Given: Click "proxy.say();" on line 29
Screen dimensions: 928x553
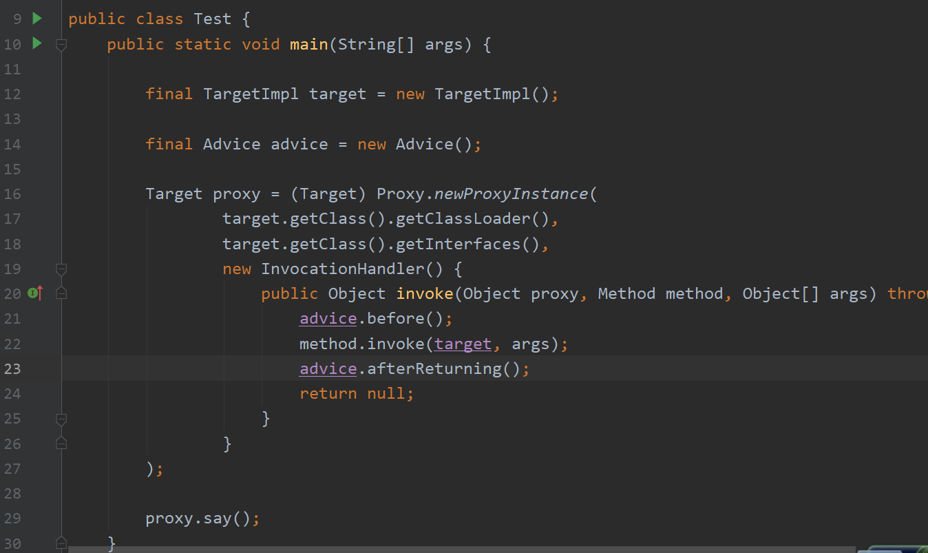Looking at the screenshot, I should 202,518.
